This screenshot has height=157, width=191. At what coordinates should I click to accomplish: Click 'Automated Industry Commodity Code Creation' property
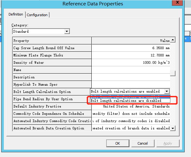(x=52, y=121)
